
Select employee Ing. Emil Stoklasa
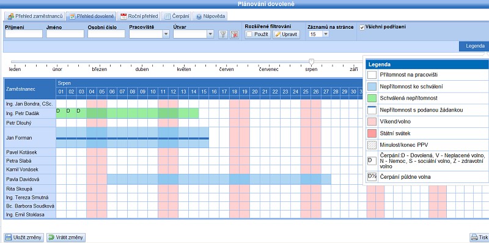29,214
